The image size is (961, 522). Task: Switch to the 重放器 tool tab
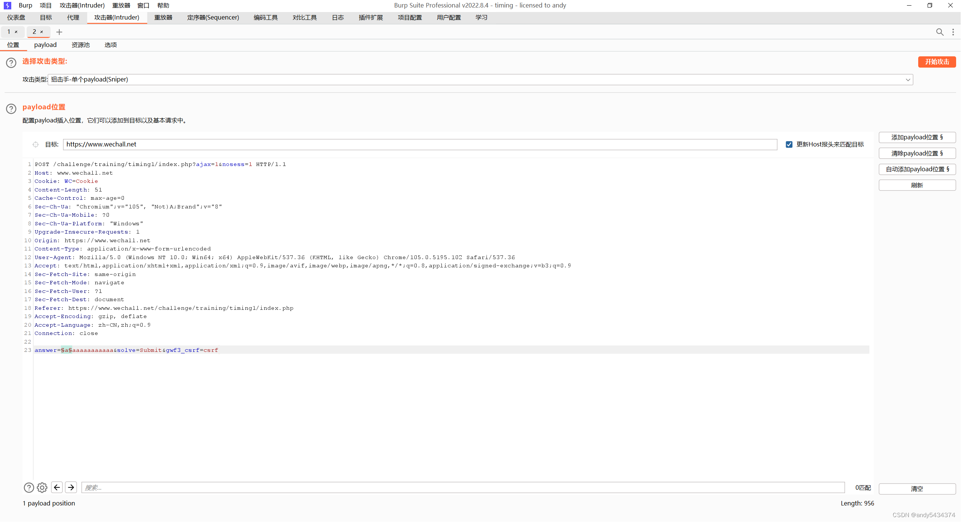[x=163, y=18]
